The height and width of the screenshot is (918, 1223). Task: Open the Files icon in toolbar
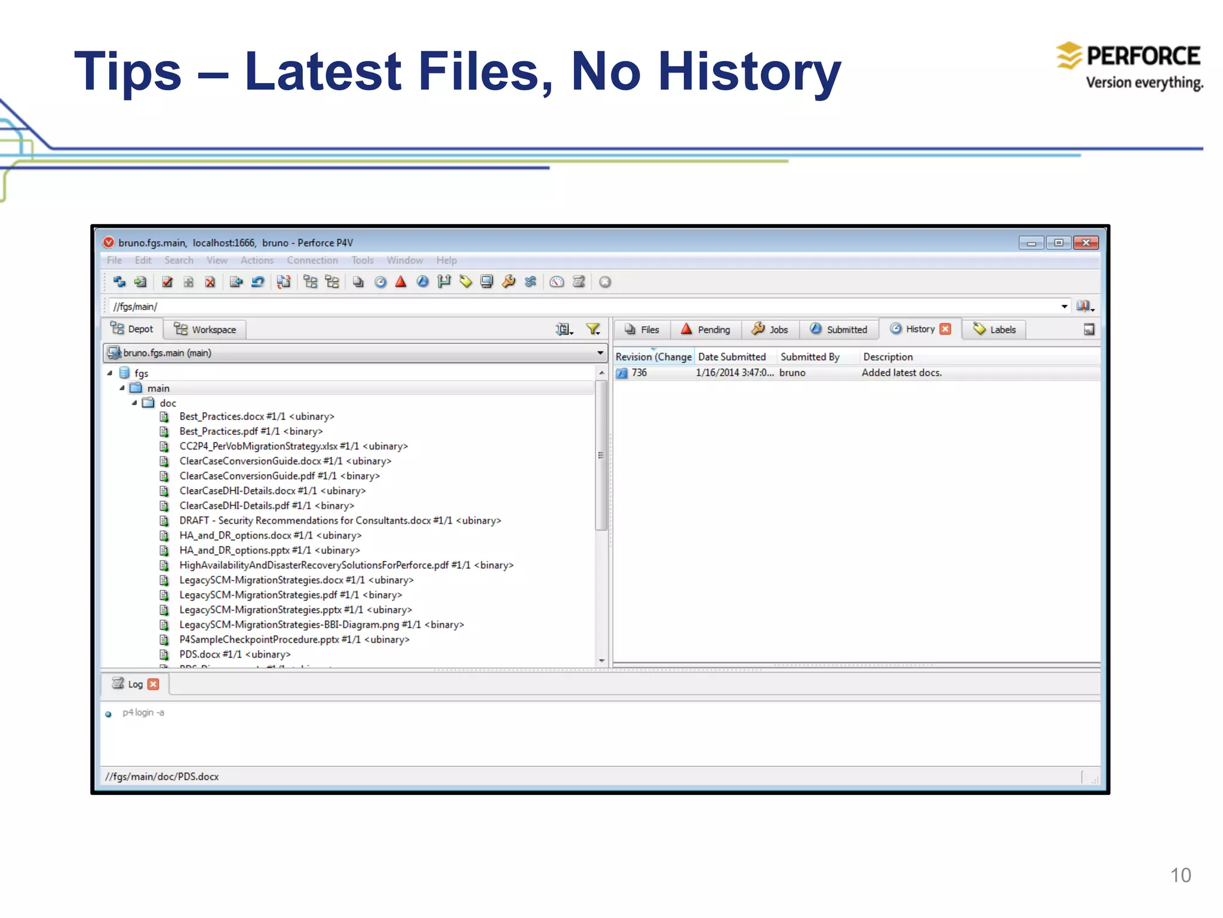358,282
